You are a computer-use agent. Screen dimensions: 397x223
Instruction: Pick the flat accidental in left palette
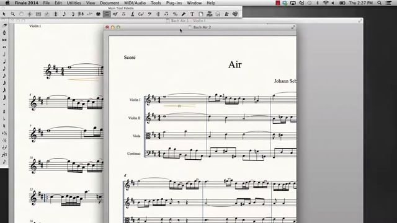tap(4, 118)
